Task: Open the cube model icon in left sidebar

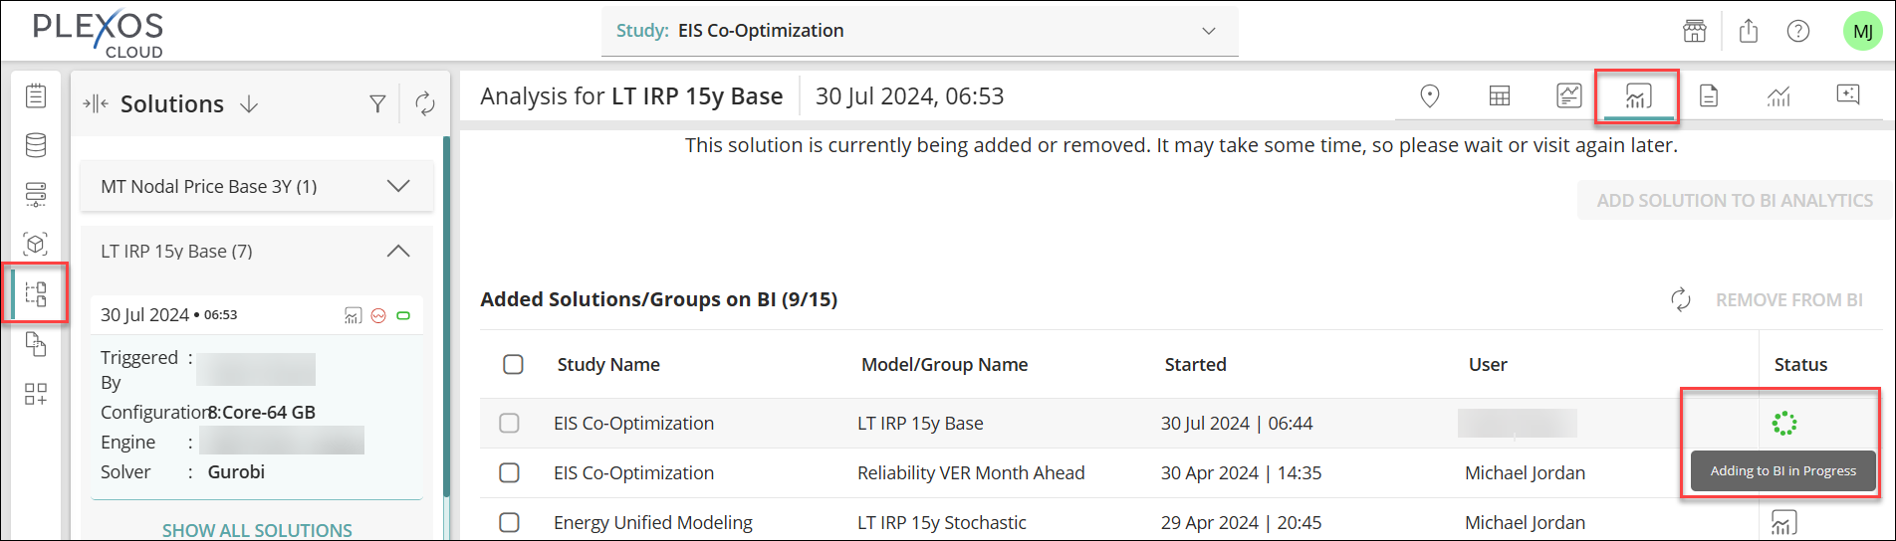Action: [x=36, y=244]
